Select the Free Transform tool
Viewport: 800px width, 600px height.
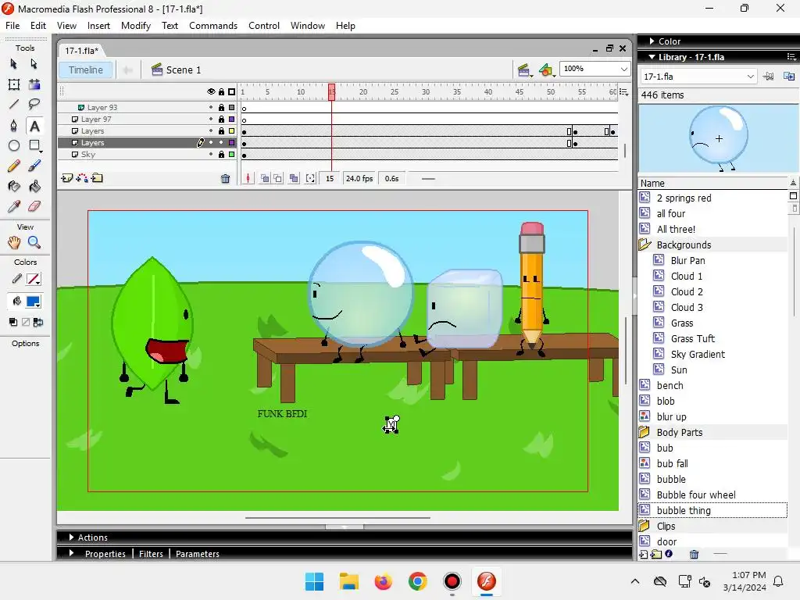14,84
